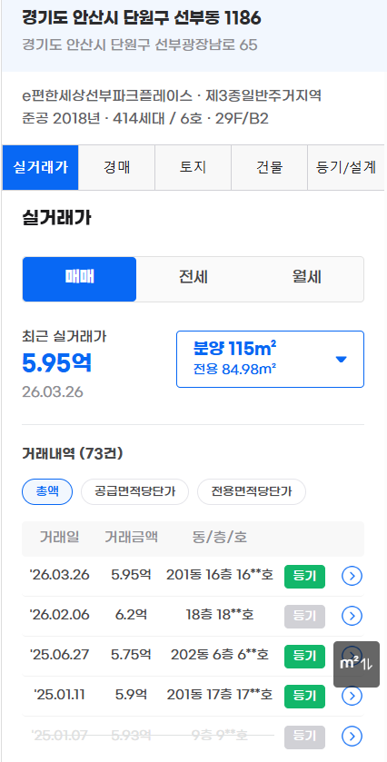Open details arrow for 26.02.06 transaction

tap(352, 616)
